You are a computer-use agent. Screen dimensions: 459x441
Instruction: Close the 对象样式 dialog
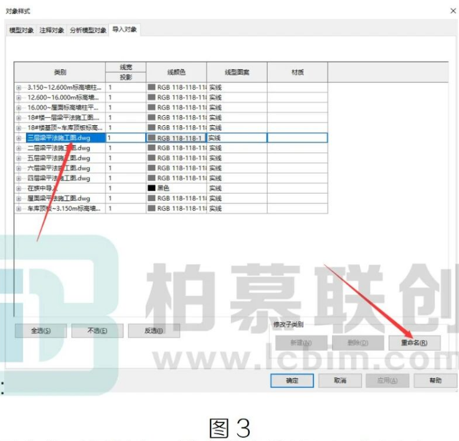click(453, 11)
